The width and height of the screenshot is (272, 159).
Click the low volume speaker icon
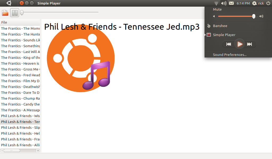(214, 16)
